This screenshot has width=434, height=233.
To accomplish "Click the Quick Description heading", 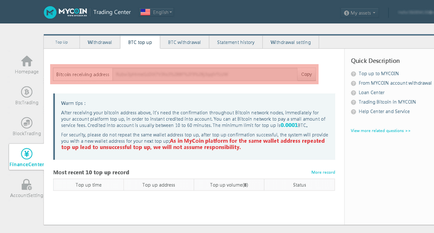I will [x=375, y=61].
